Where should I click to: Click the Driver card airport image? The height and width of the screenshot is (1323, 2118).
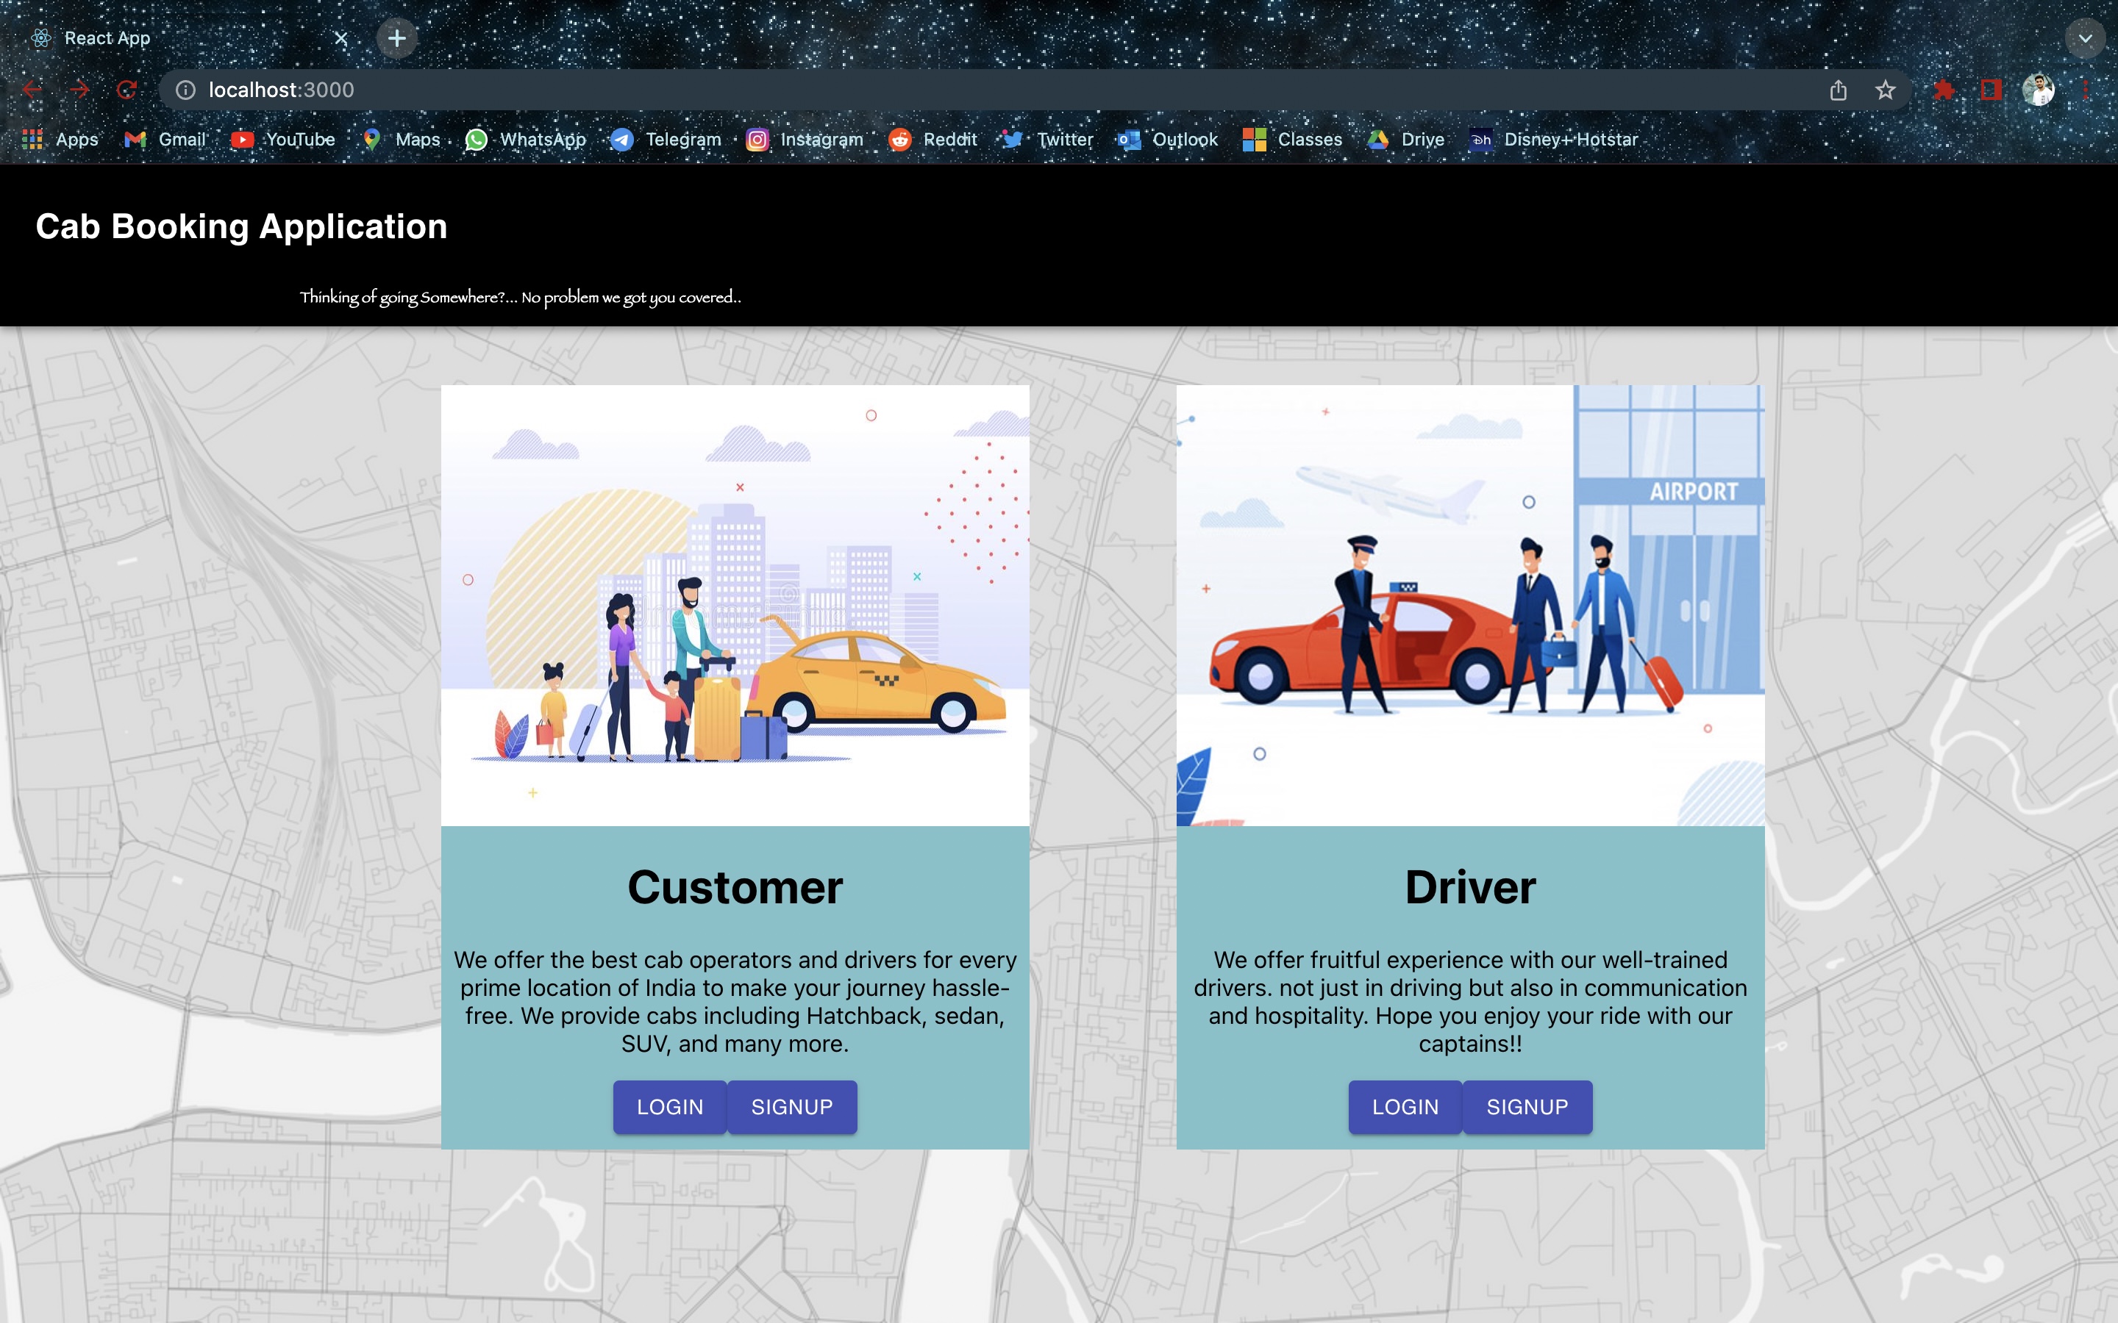pos(1470,606)
